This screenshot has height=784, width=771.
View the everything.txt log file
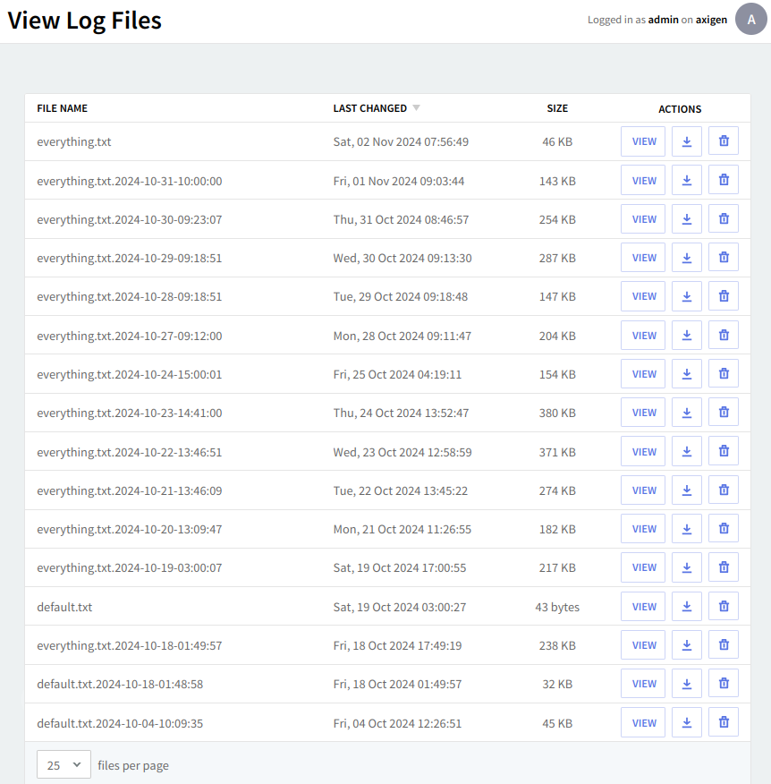point(644,141)
